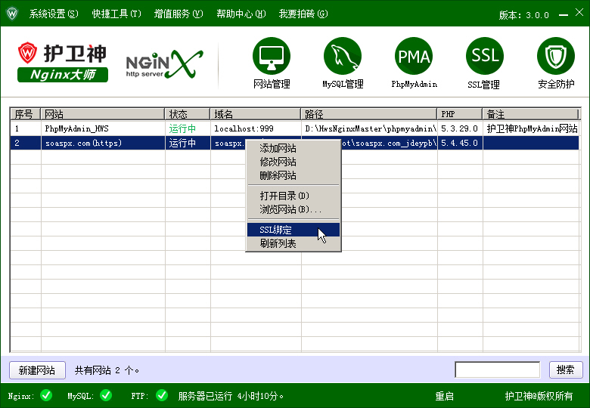Open 系统设置 menu
The image size is (590, 408).
point(53,14)
